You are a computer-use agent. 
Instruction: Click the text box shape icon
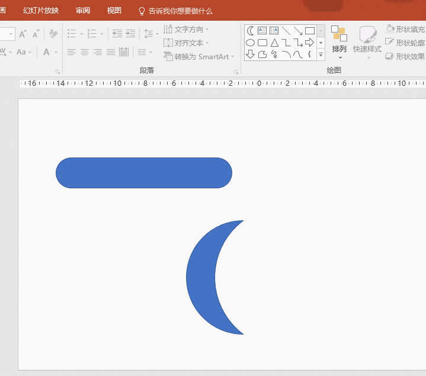(x=262, y=31)
